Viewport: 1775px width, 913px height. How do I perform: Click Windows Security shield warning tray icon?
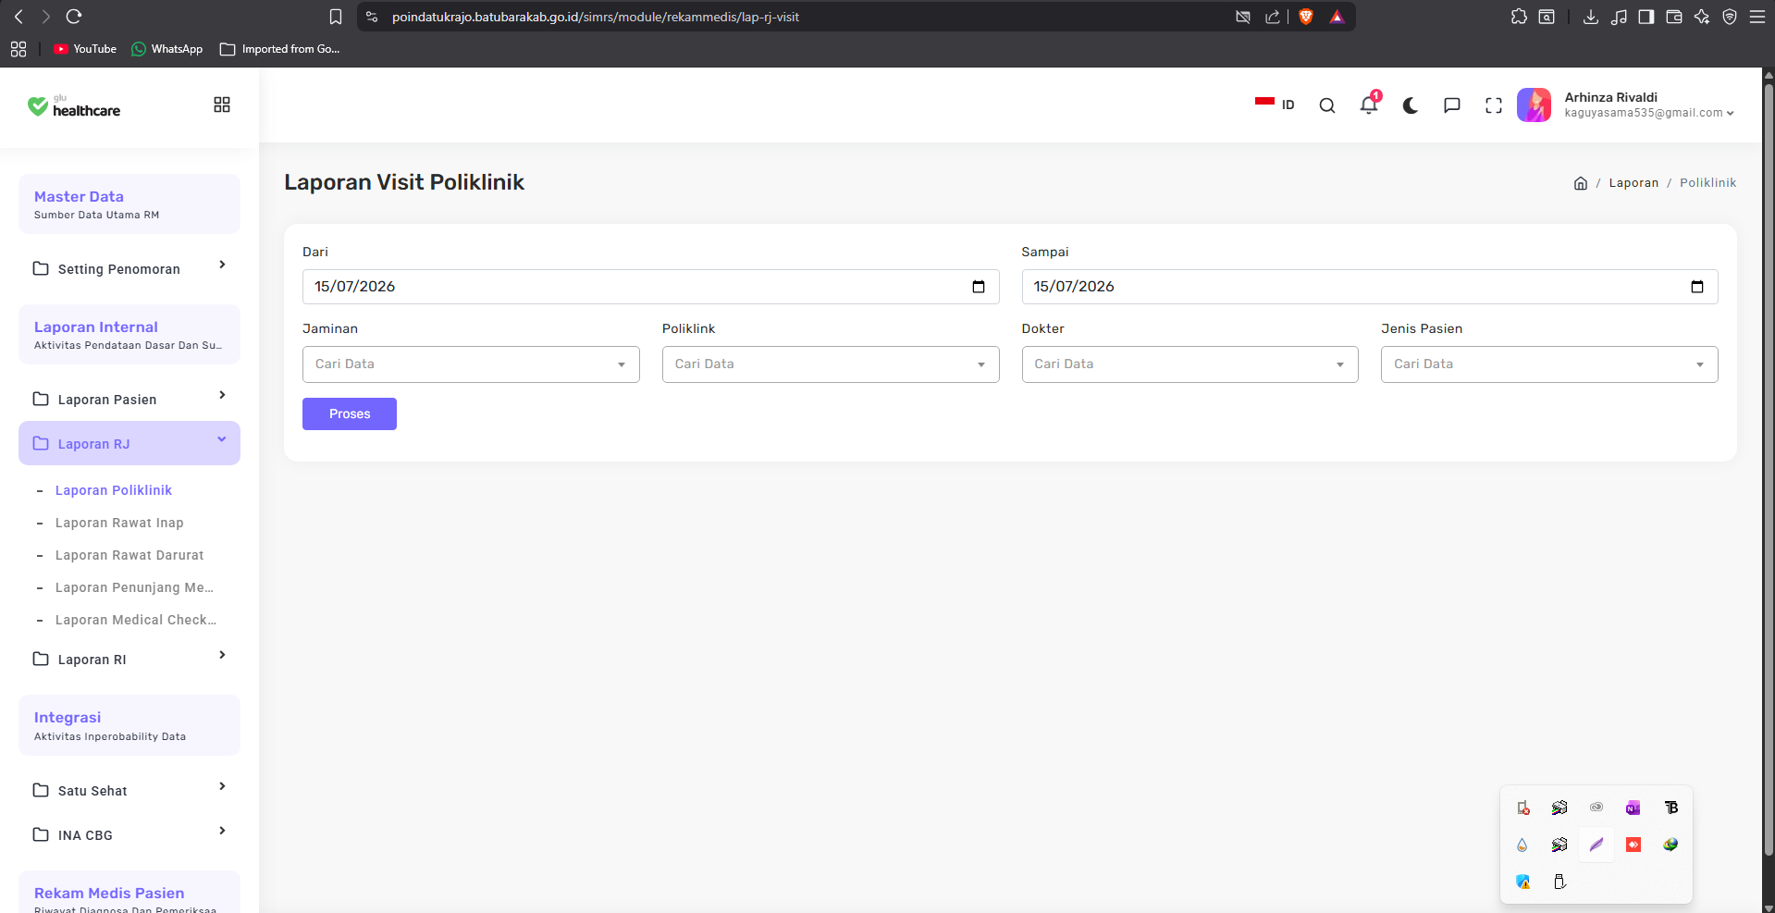1522,882
